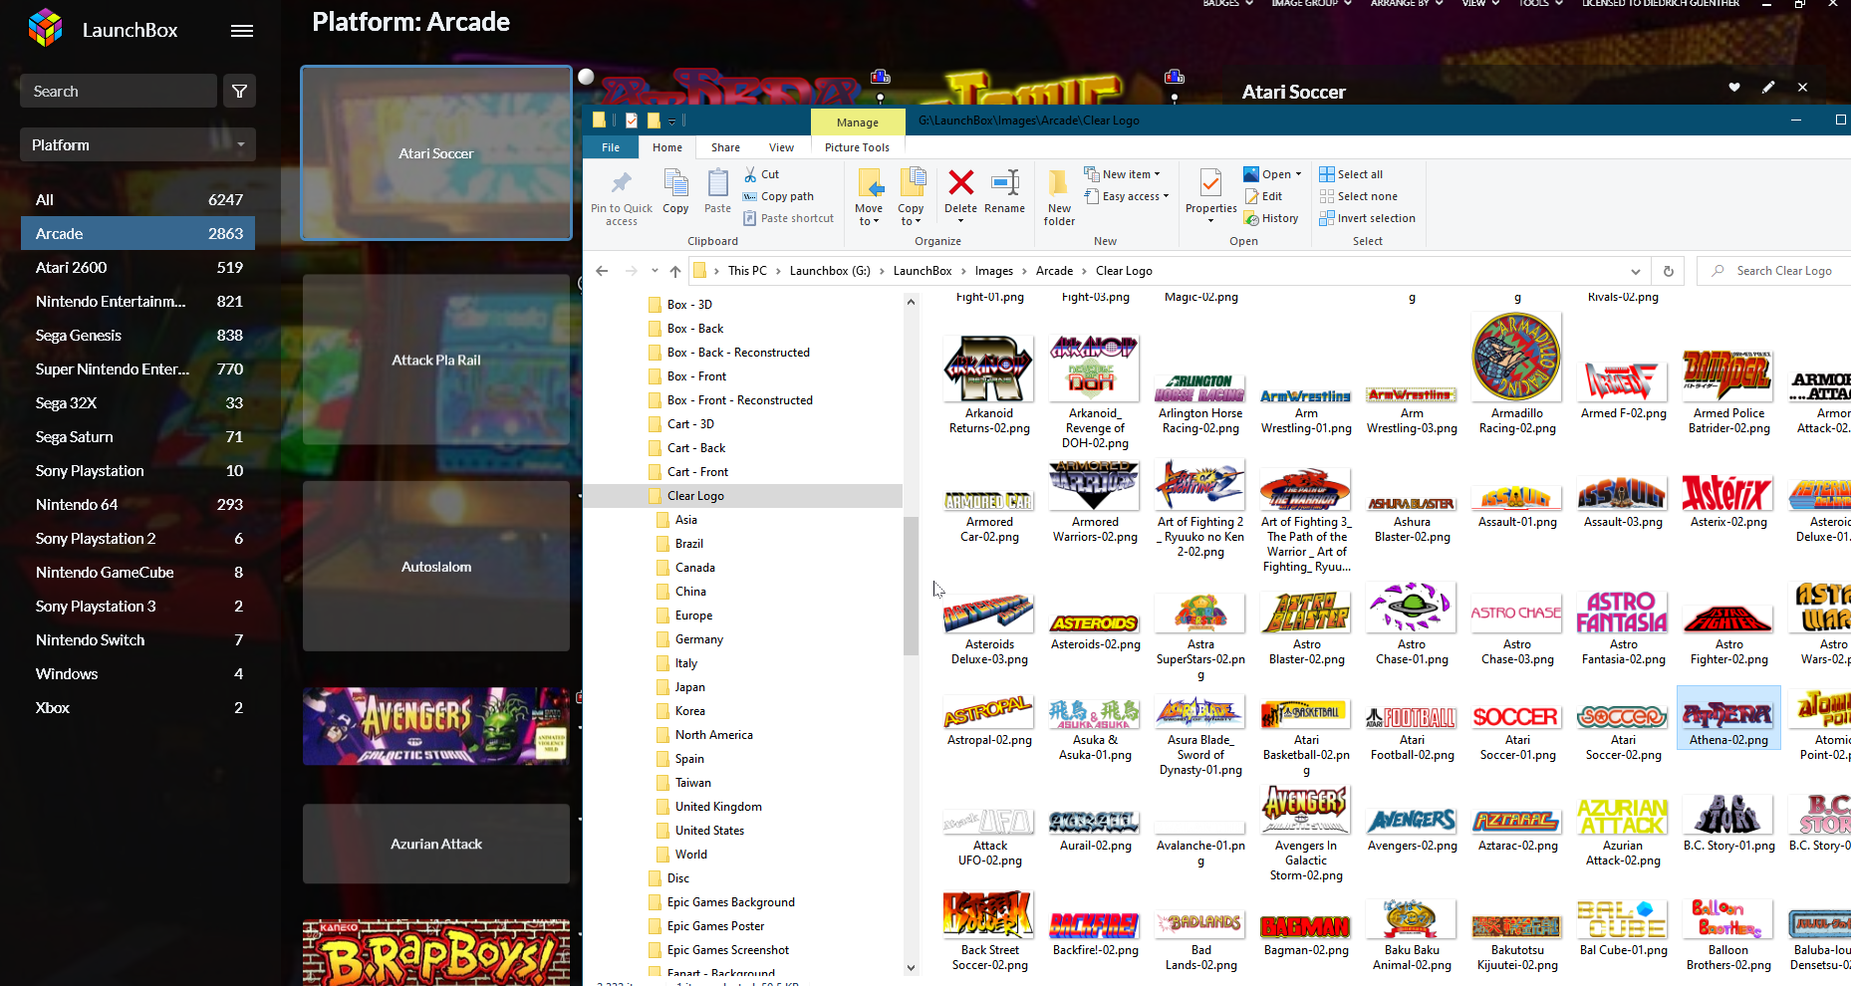Click the heart favorite icon beside Atari Soccer
The width and height of the screenshot is (1851, 986).
coord(1734,88)
